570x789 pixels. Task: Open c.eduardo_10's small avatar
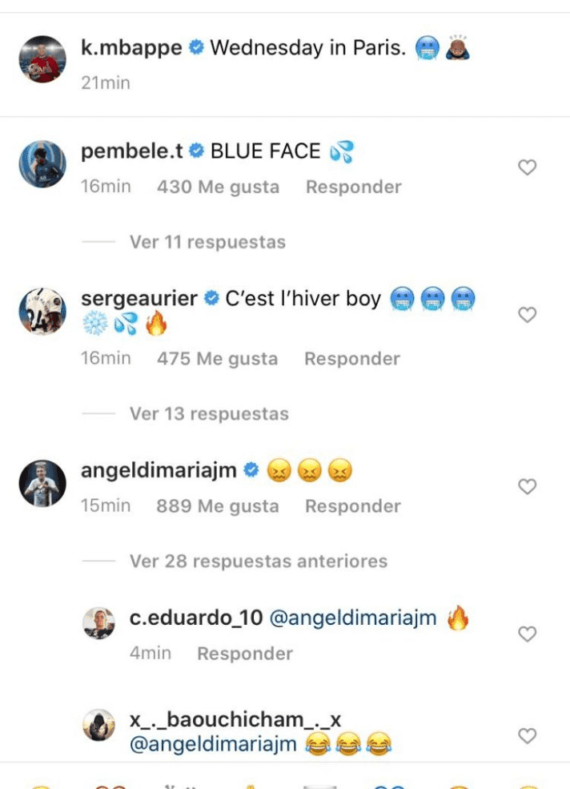[x=99, y=623]
